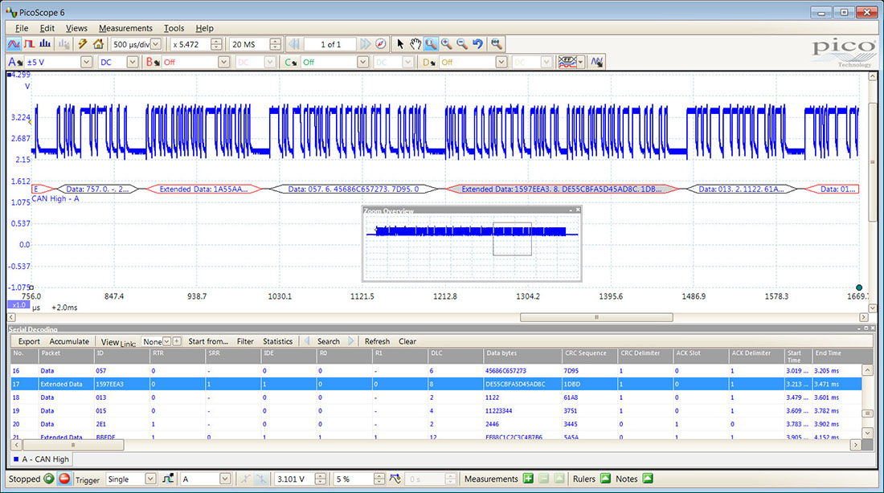Click Statistics in Serial Decoding toolbar

(x=278, y=341)
